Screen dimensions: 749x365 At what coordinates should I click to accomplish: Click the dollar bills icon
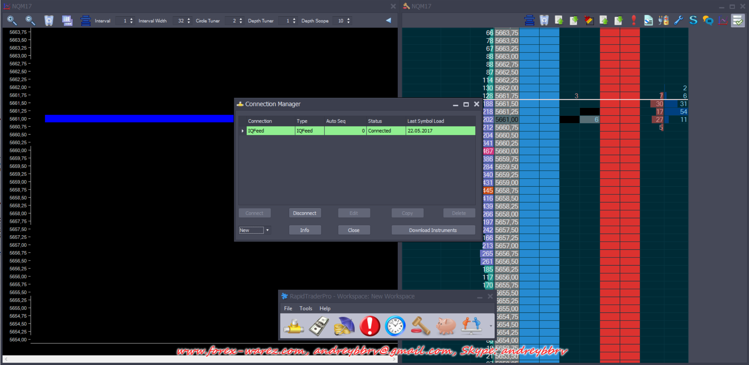[x=319, y=326]
